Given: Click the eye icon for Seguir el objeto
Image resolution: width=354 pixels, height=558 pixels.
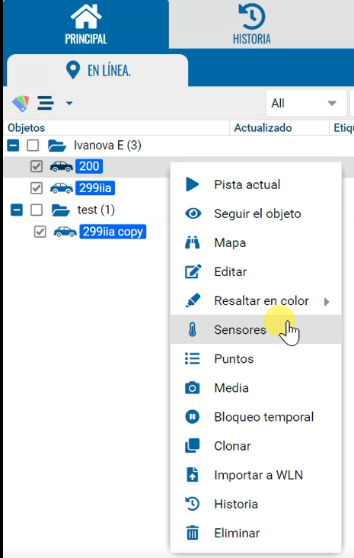Looking at the screenshot, I should 193,213.
